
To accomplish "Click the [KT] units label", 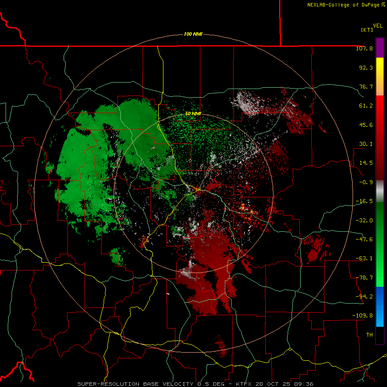I will point(367,30).
